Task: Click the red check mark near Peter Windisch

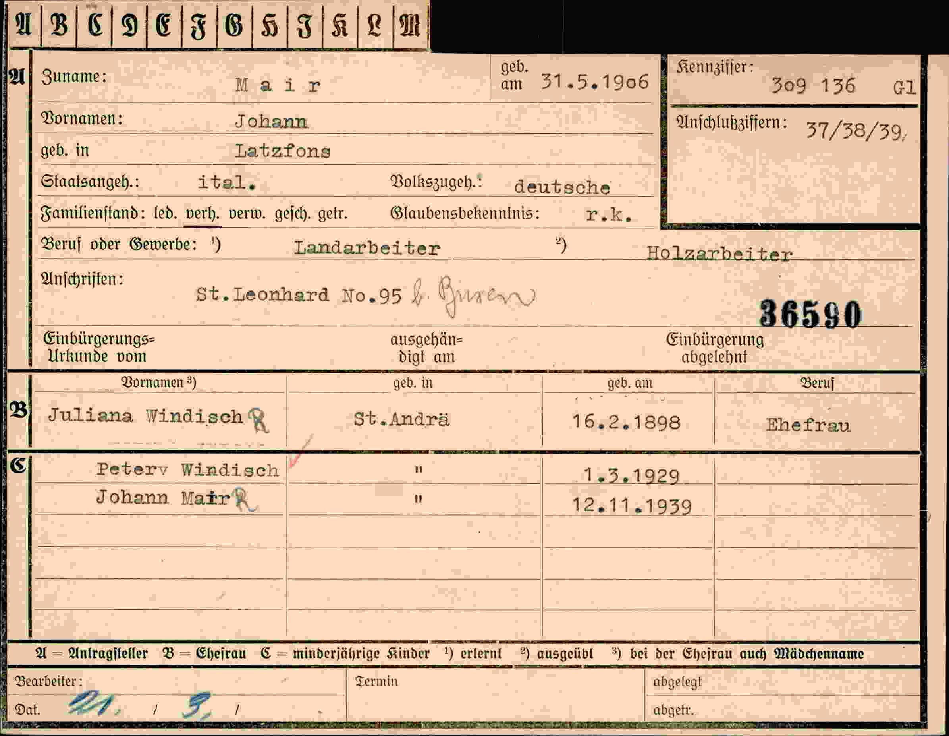Action: click(300, 452)
